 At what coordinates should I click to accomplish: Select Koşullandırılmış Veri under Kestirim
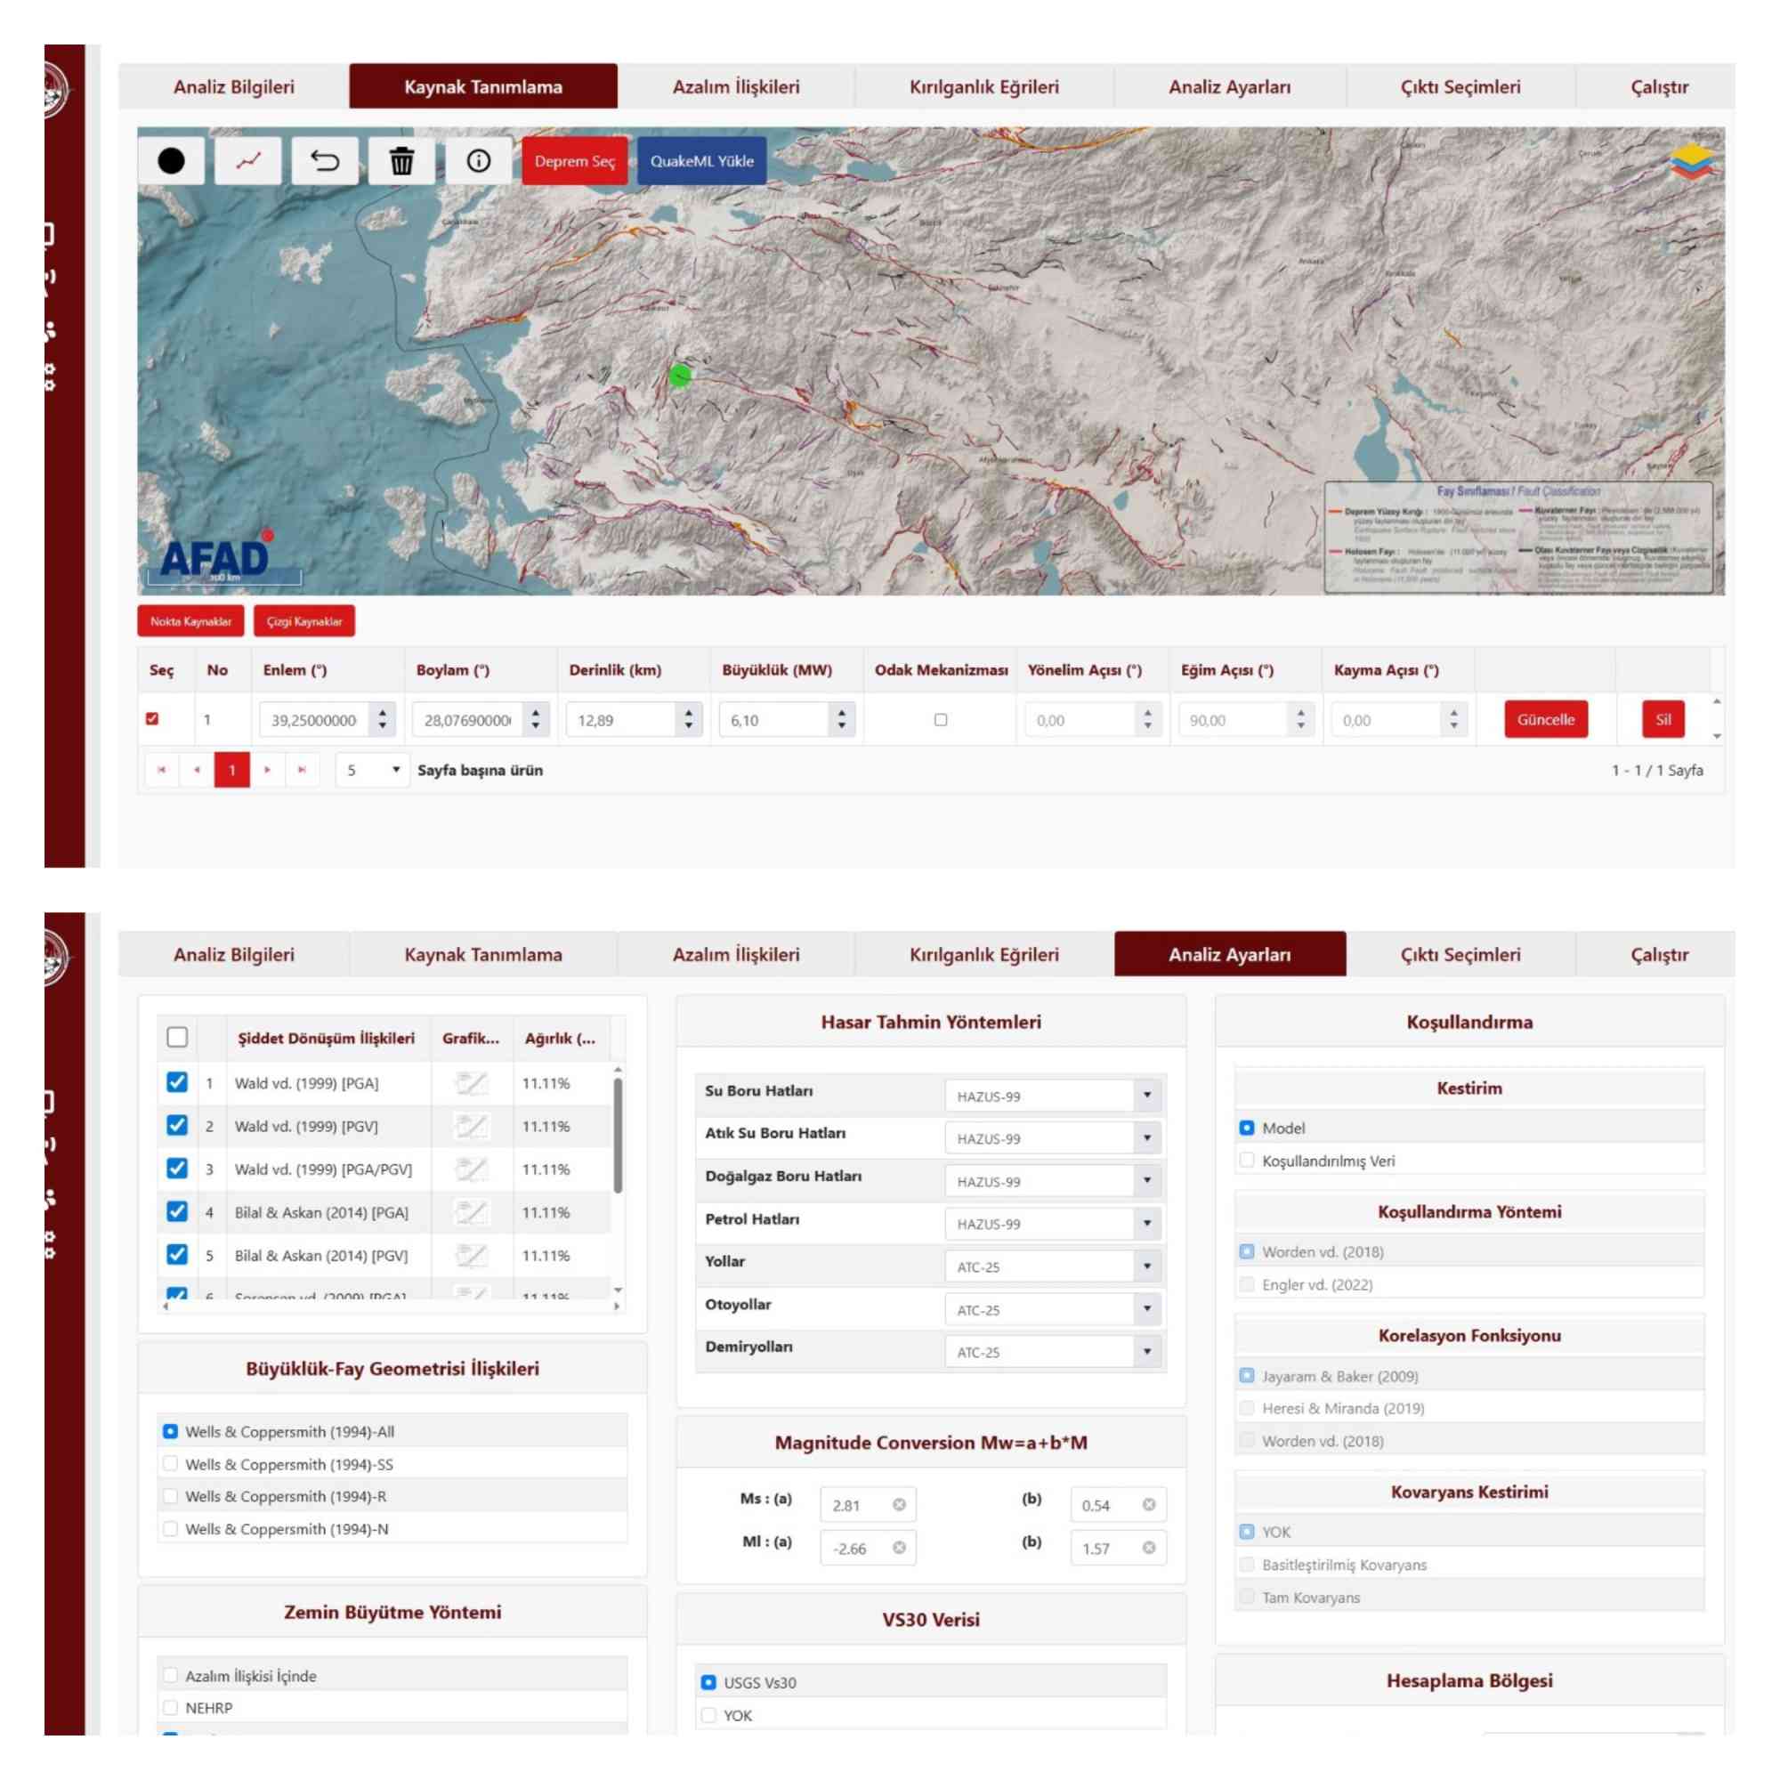coord(1247,1160)
